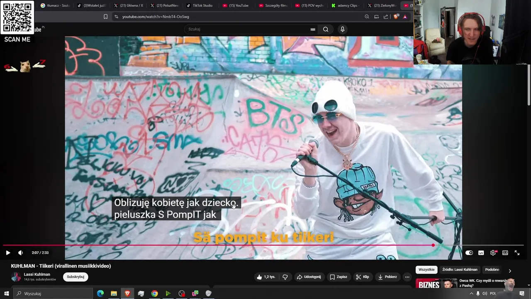Open the three-dot more actions menu
The width and height of the screenshot is (531, 299).
click(407, 277)
